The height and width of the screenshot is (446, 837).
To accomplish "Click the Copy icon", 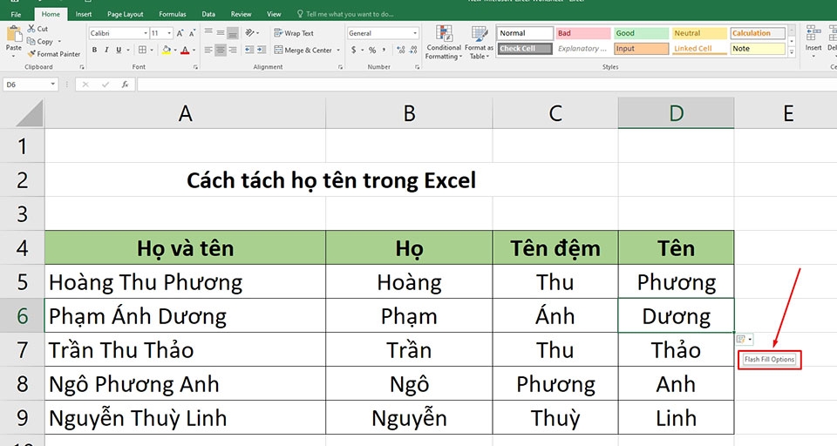I will point(31,41).
